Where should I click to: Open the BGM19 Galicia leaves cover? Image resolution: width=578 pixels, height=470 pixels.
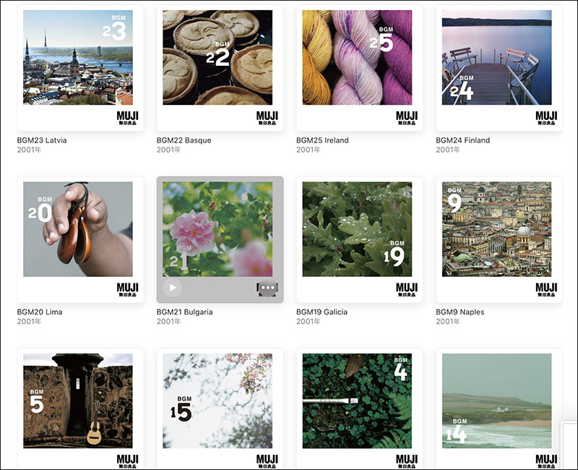(x=360, y=240)
